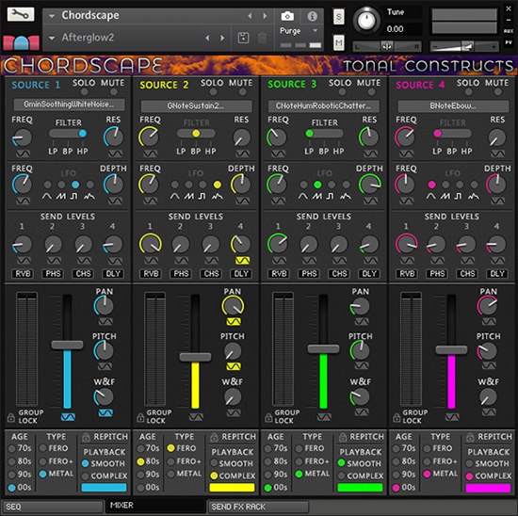Toggle Mute on Source 4
This screenshot has width=518, height=516.
pyautogui.click(x=498, y=91)
